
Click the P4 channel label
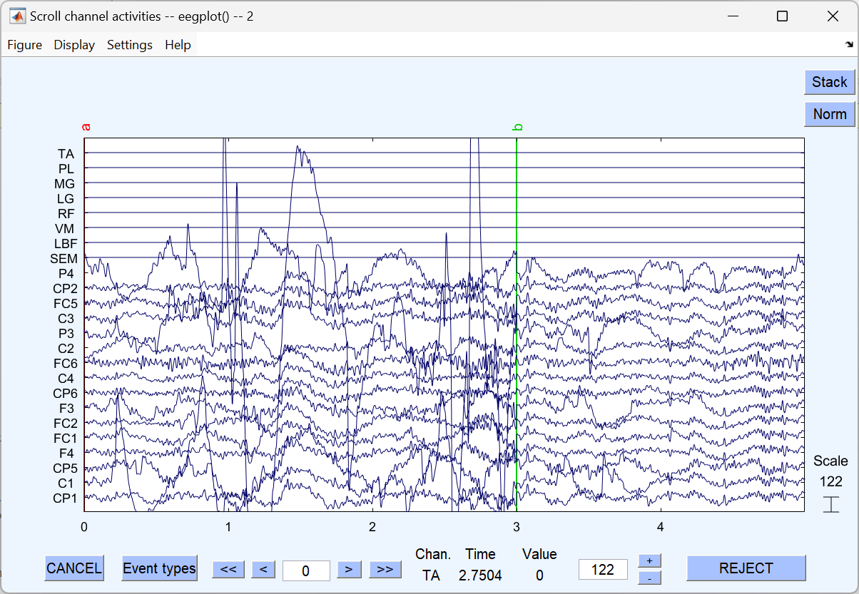[x=66, y=273]
